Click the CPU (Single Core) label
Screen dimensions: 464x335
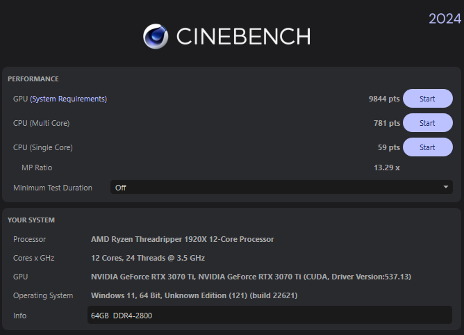pos(43,147)
